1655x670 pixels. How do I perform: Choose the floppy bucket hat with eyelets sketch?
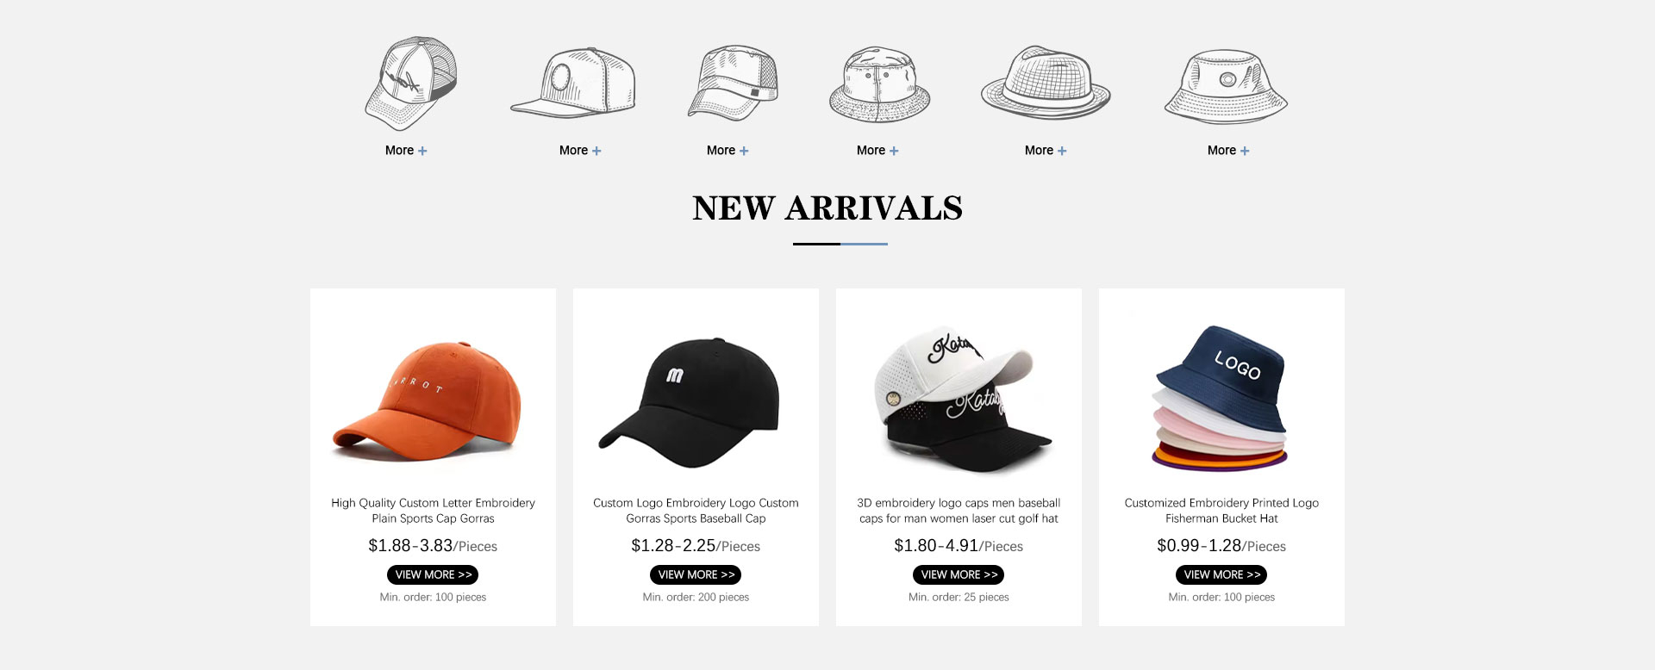pyautogui.click(x=880, y=84)
